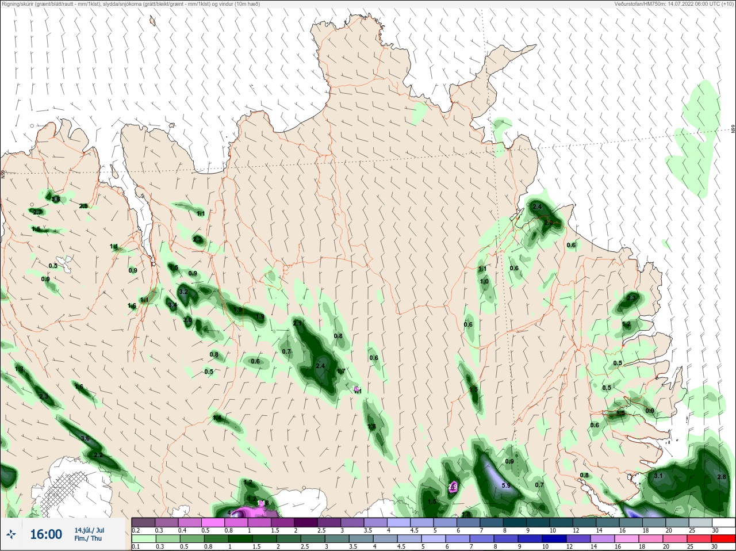
Task: Click the 2.9 value inside the pink snow cell
Action: (453, 487)
